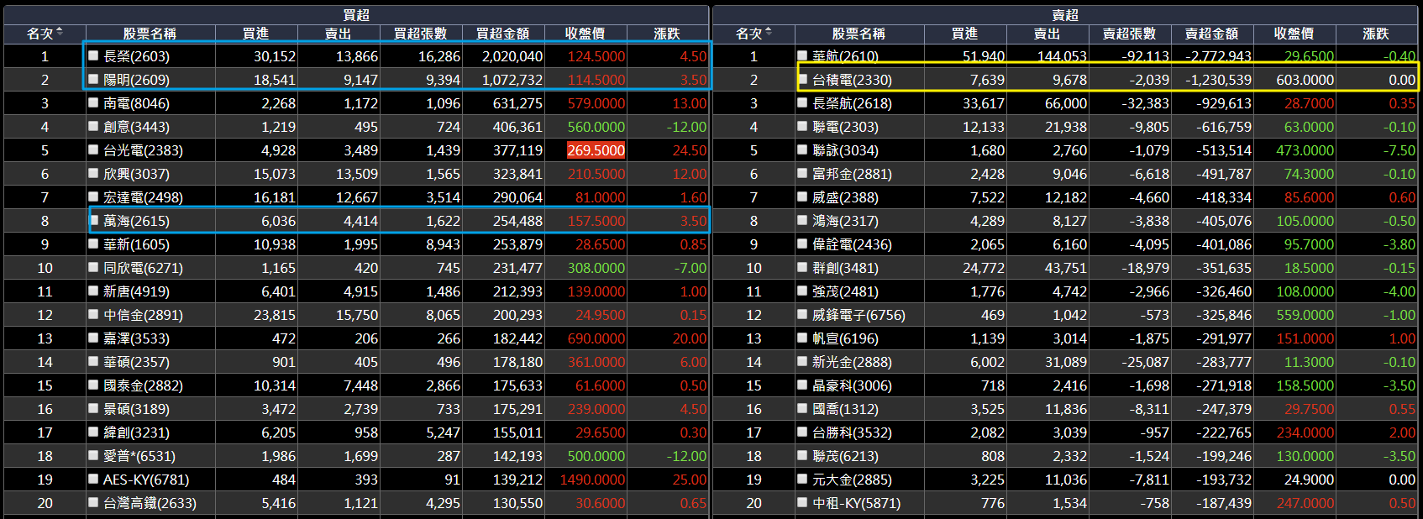1423x519 pixels.
Task: Open stock 創意(3443)
Action: click(x=136, y=127)
